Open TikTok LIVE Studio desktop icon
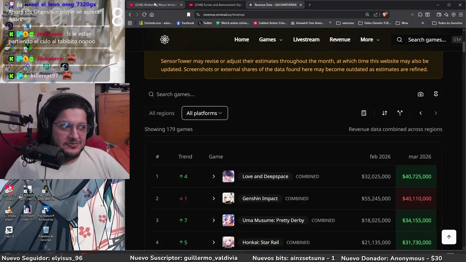Viewport: 466px width, 262px height. (x=9, y=193)
